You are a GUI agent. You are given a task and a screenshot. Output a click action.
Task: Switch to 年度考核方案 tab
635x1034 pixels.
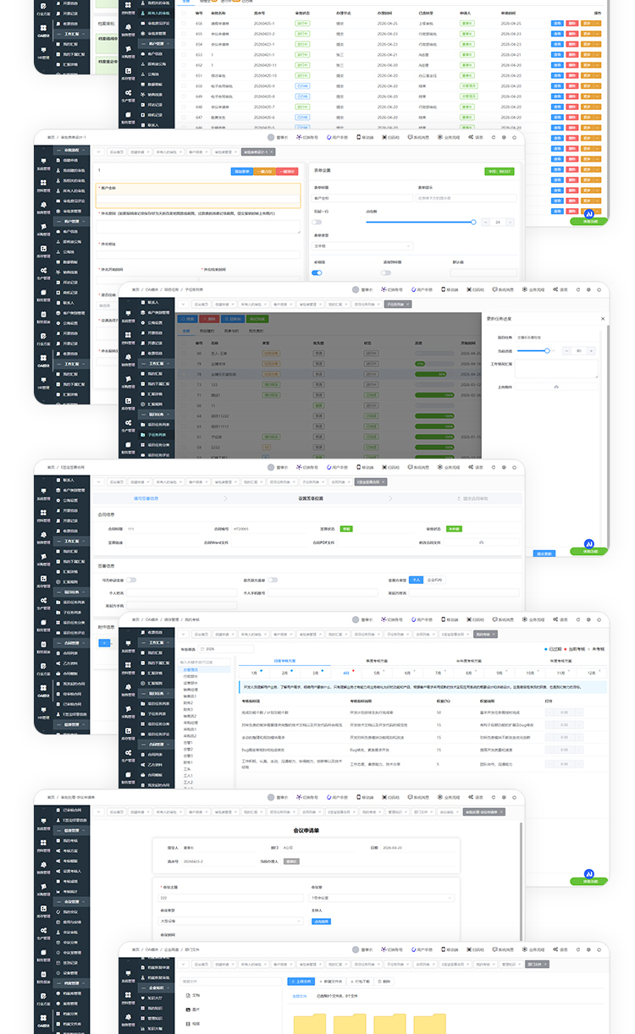click(x=562, y=660)
